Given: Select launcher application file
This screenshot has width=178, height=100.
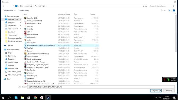Looking at the screenshot, I should 30,26.
